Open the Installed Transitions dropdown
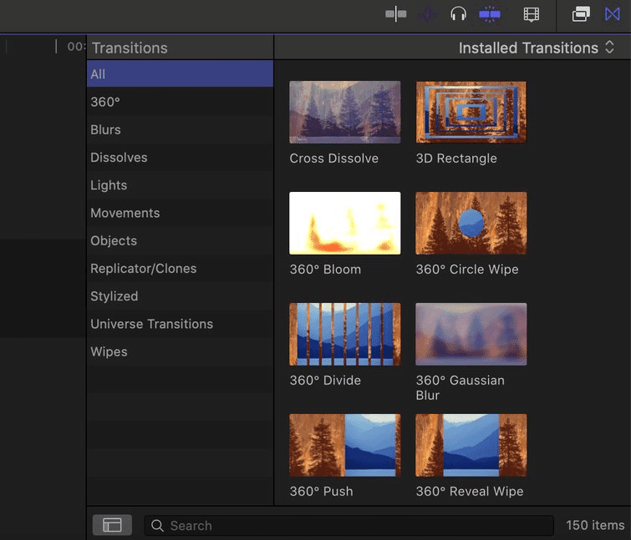Viewport: 631px width, 540px height. [536, 48]
